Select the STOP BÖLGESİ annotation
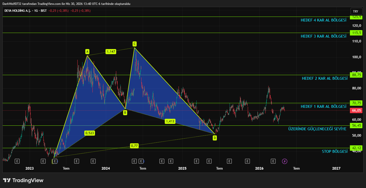The width and height of the screenshot is (366, 188). point(335,151)
